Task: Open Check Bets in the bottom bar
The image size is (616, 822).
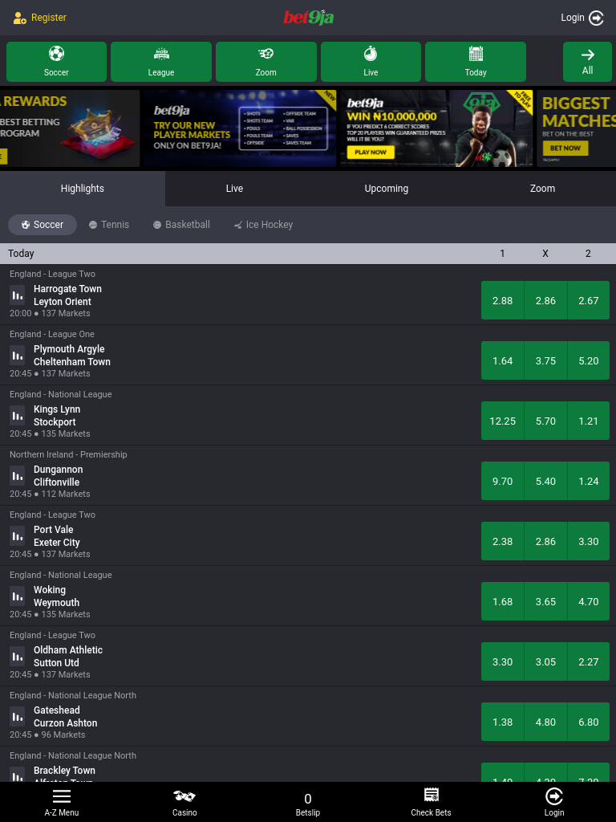Action: tap(431, 803)
